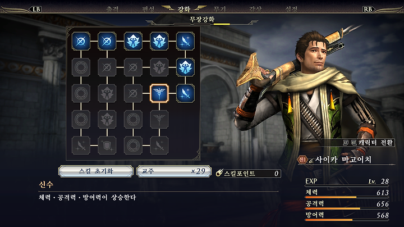This screenshot has width=404, height=227.
Task: Select the locked shield skill node
Action: (107, 146)
